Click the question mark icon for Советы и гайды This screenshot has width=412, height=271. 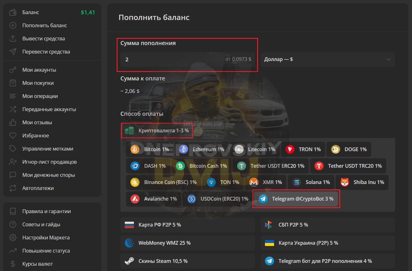(13, 224)
